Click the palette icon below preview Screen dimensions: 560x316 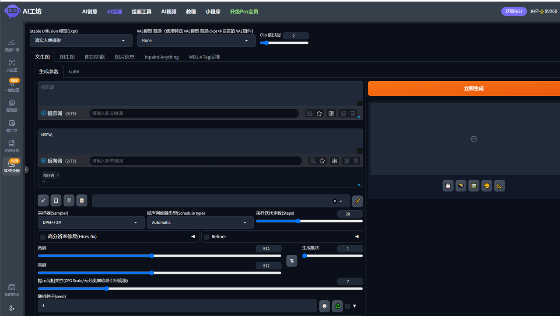click(x=486, y=186)
